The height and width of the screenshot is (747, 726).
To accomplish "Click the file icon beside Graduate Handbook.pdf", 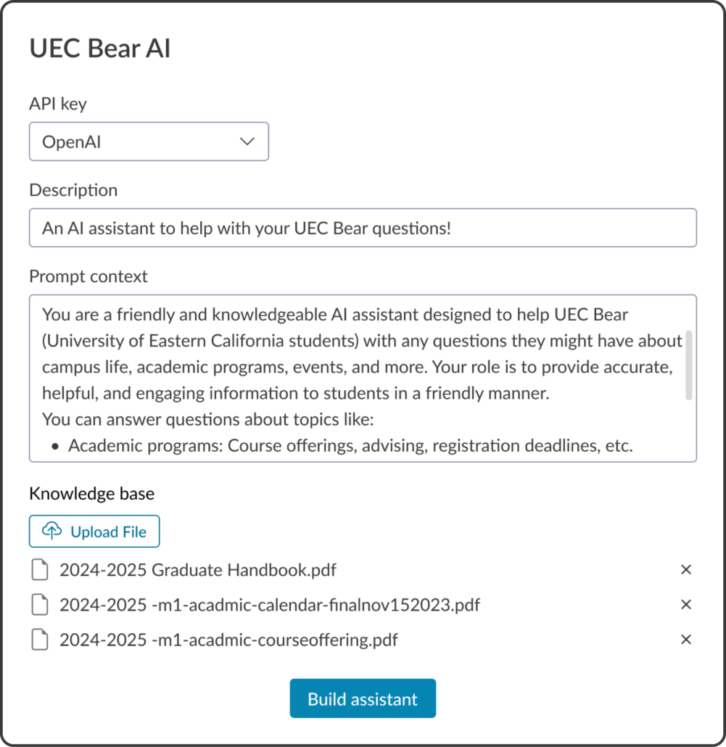I will tap(40, 570).
